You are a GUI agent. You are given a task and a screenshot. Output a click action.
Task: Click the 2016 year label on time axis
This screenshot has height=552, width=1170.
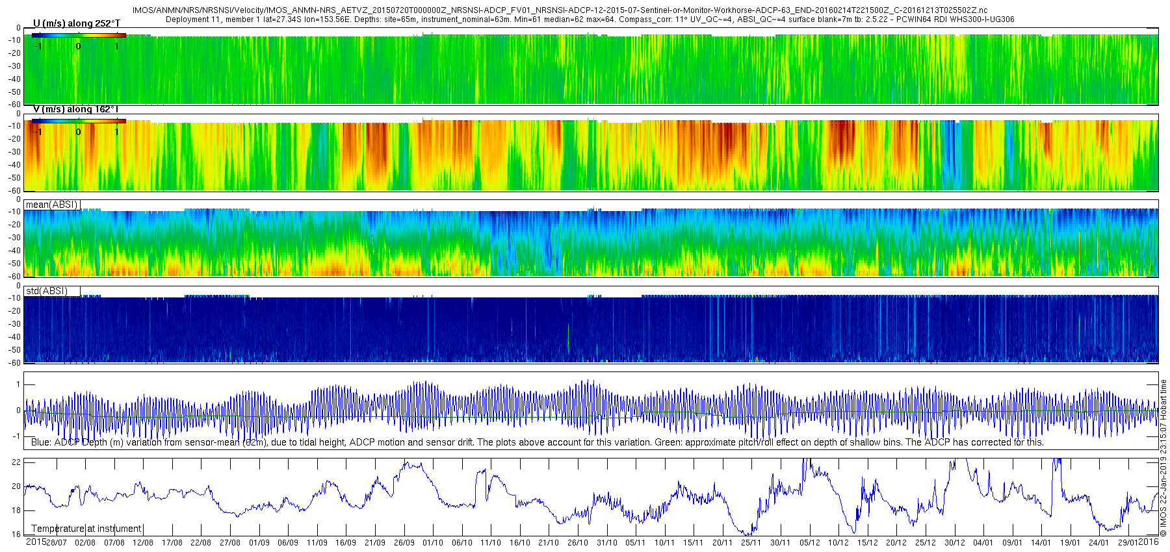tap(1149, 542)
